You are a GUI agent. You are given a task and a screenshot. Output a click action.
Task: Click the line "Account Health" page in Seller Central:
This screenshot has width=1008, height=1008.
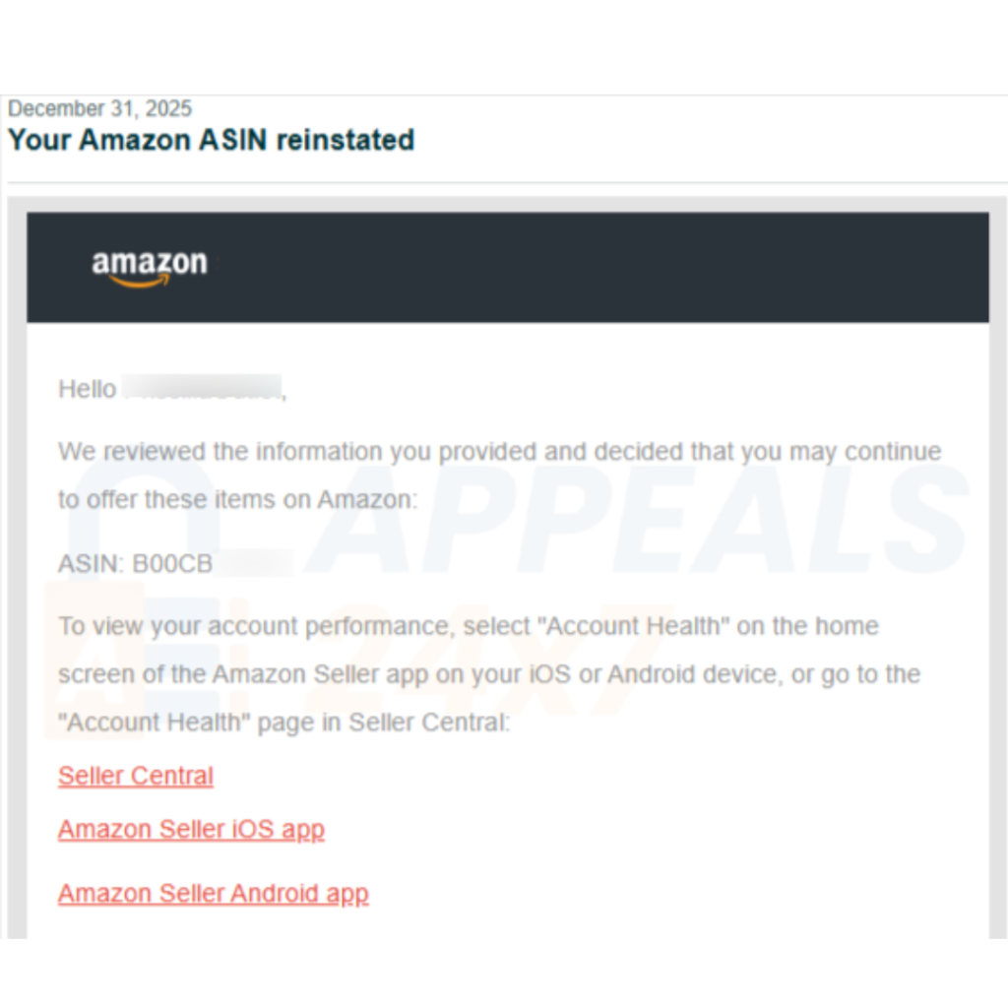pos(284,723)
